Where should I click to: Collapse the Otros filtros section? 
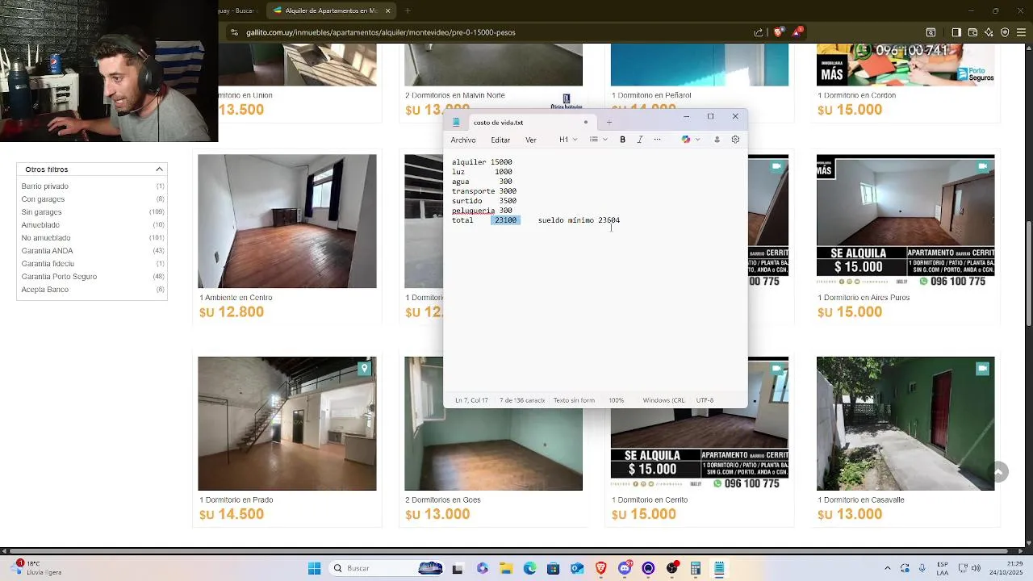(159, 169)
